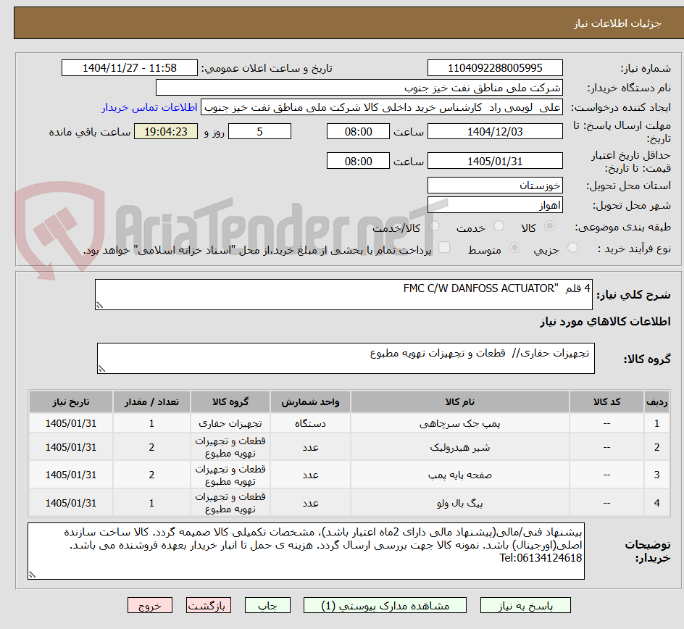Click the buyer organization name field
684x629 pixels.
point(359,88)
